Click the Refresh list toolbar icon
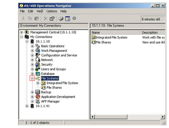Viewport: 169px width, 128px height. click(x=67, y=19)
